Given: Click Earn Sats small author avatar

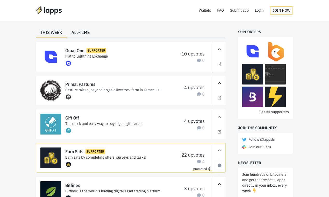Looking at the screenshot, I should (x=68, y=164).
